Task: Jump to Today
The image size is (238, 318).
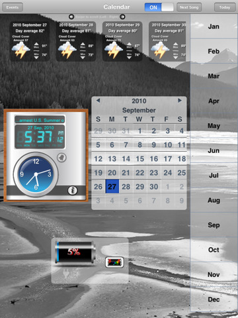Action: pos(225,7)
